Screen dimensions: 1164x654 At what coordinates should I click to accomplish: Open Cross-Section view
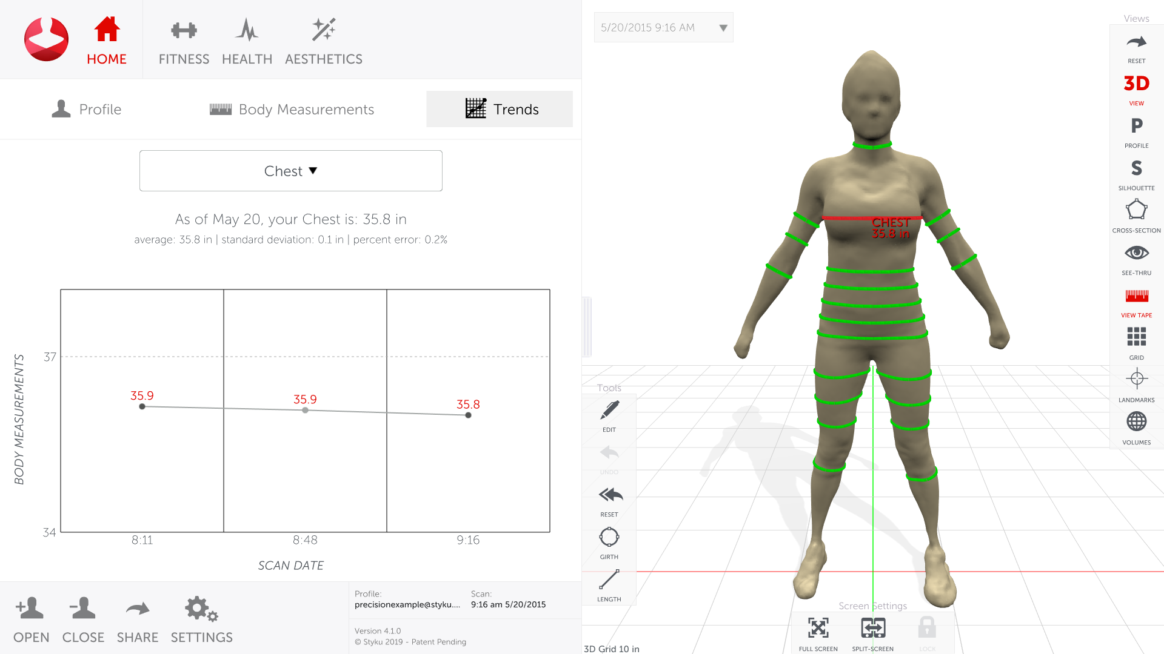tap(1136, 211)
